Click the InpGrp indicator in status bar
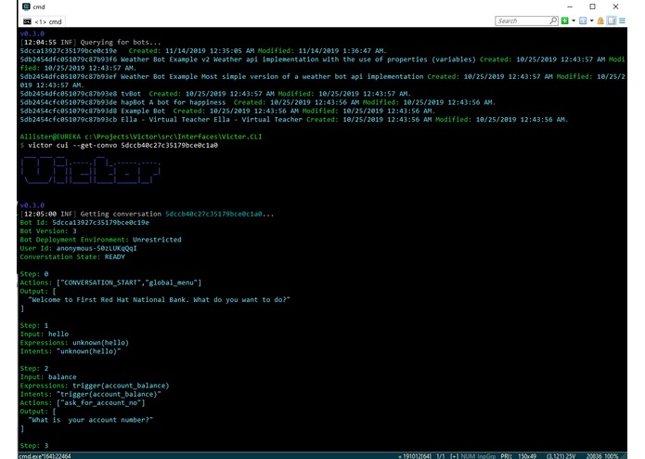Image resolution: width=645 pixels, height=459 pixels. [x=486, y=456]
